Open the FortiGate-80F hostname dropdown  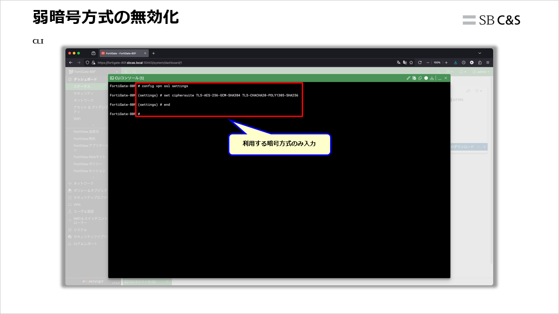click(93, 71)
